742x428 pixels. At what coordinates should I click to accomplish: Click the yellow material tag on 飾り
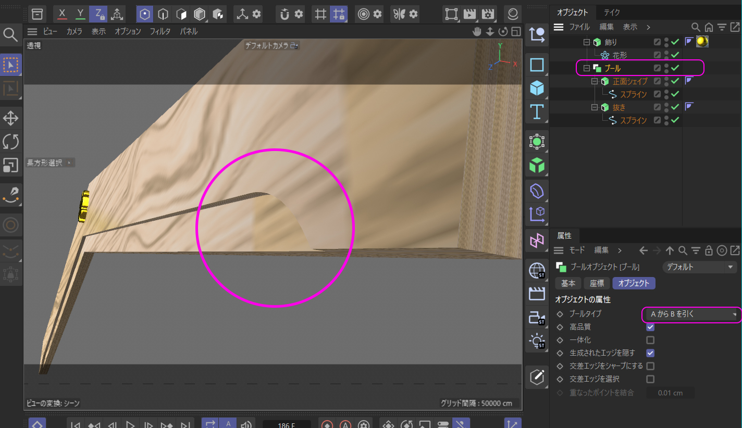tap(702, 42)
